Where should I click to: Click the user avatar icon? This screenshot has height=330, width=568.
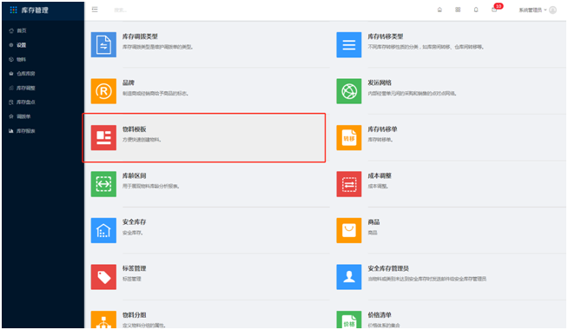(x=552, y=10)
